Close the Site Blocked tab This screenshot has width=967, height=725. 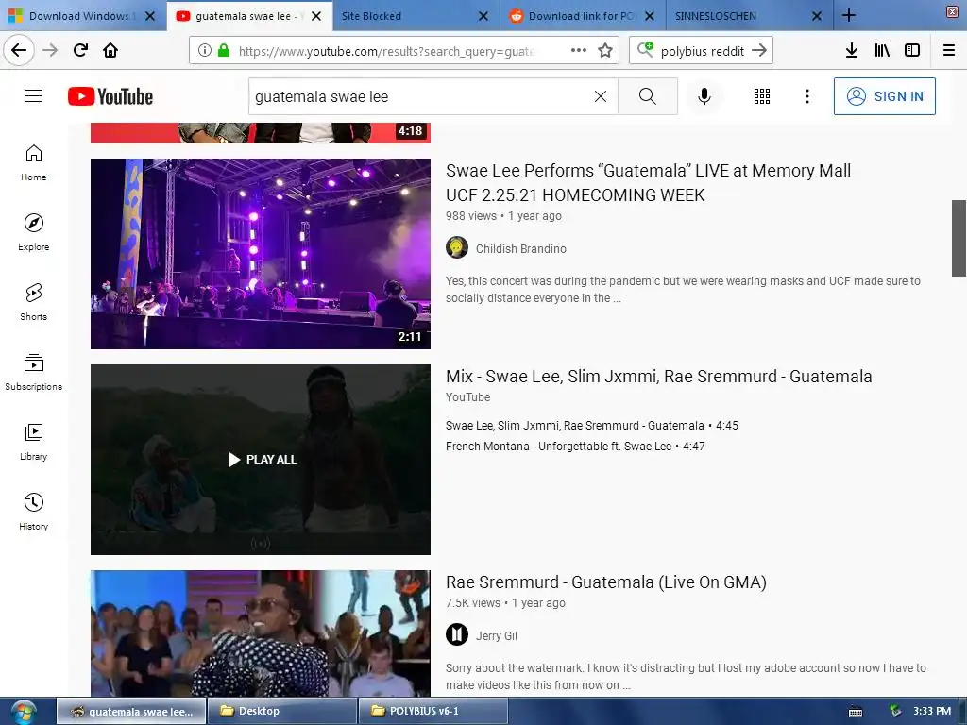(483, 16)
